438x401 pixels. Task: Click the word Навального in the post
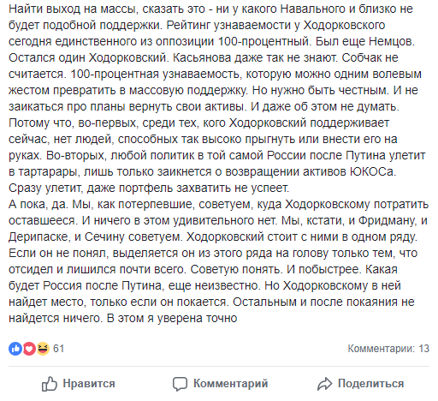coord(313,9)
